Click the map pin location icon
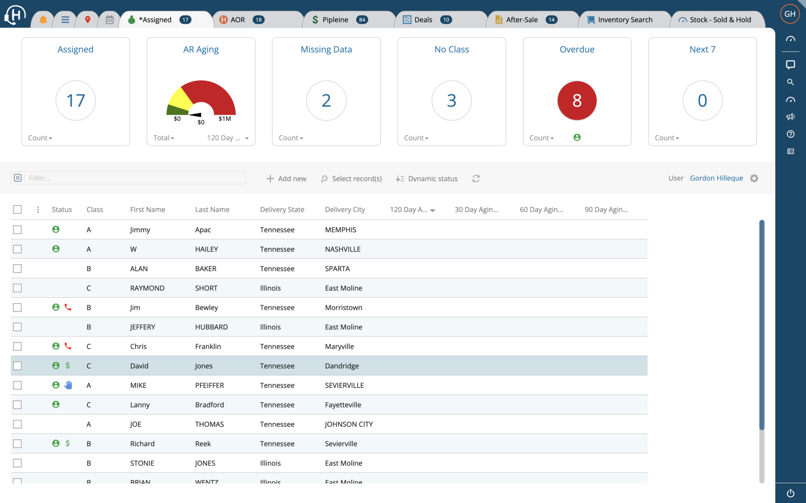Image resolution: width=806 pixels, height=503 pixels. (87, 18)
